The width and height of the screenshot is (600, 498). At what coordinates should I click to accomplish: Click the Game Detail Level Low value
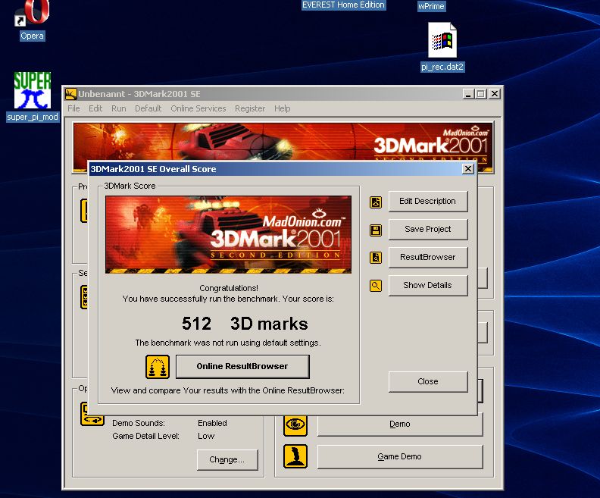click(x=206, y=436)
